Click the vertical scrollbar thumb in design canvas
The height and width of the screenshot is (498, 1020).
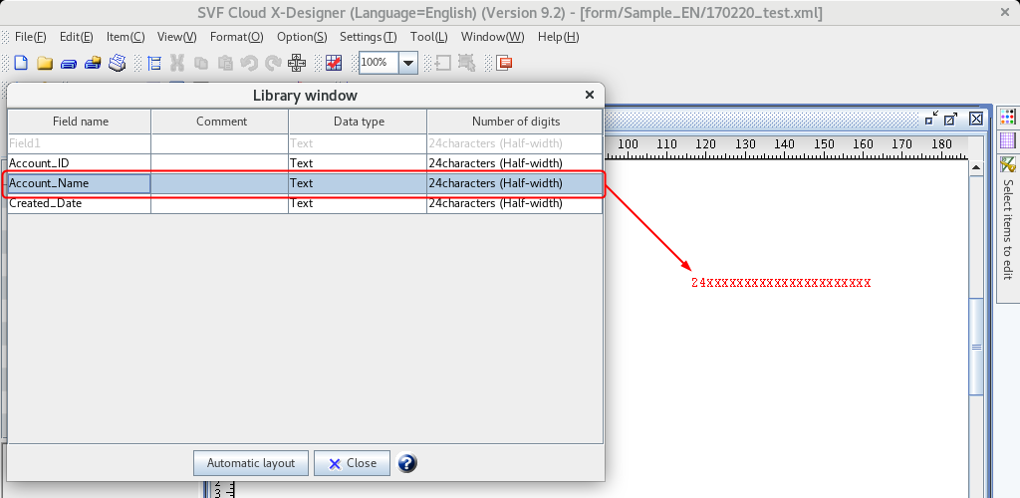click(976, 347)
